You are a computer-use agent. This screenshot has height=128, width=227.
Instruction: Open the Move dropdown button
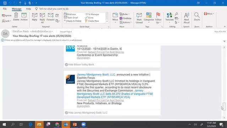[x=115, y=18]
